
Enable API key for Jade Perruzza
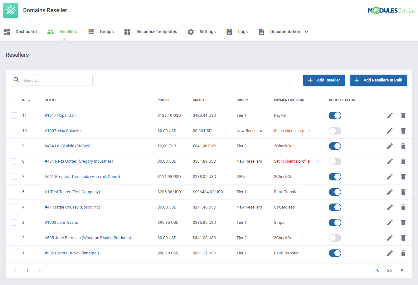tap(335, 238)
